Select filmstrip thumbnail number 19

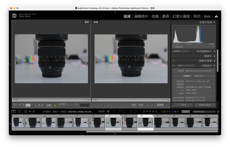(x=194, y=122)
